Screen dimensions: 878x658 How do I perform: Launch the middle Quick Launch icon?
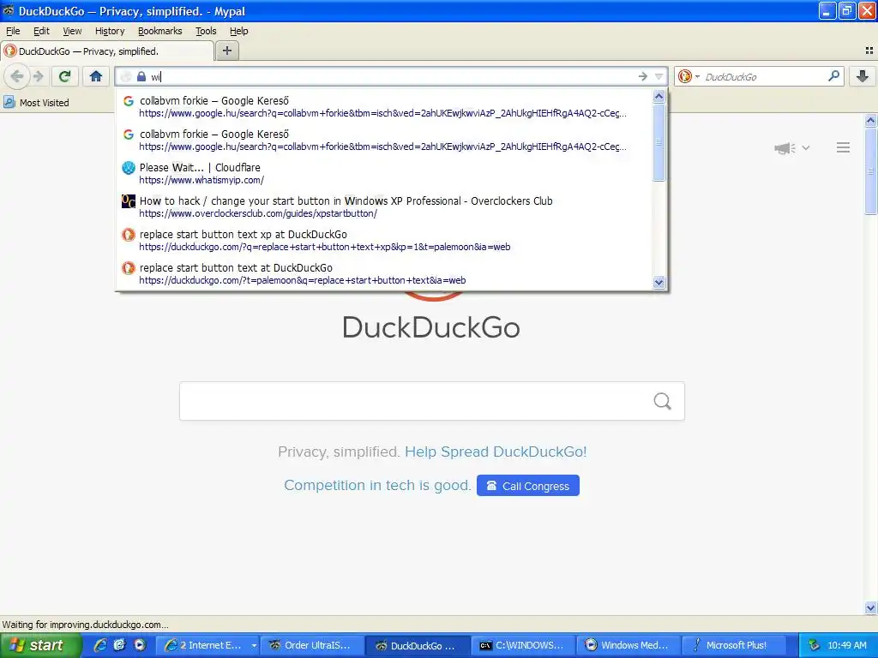[x=120, y=645]
